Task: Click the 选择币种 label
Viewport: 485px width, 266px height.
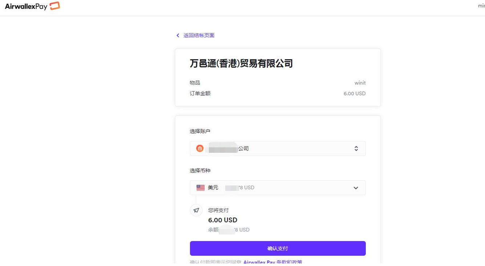Action: coord(200,171)
